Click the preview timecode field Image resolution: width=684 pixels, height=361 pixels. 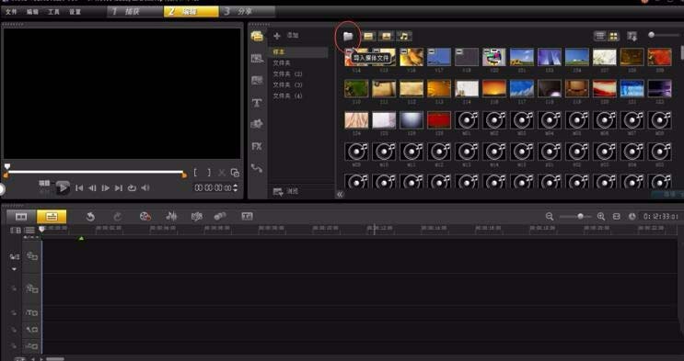(214, 188)
